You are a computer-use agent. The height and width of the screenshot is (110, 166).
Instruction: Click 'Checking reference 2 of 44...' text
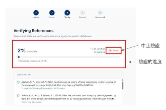click(34, 61)
